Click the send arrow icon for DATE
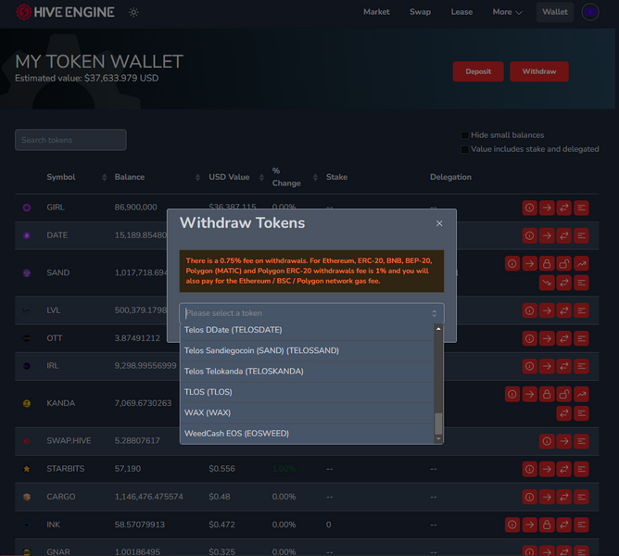Viewport: 619px width, 556px height. pos(547,235)
